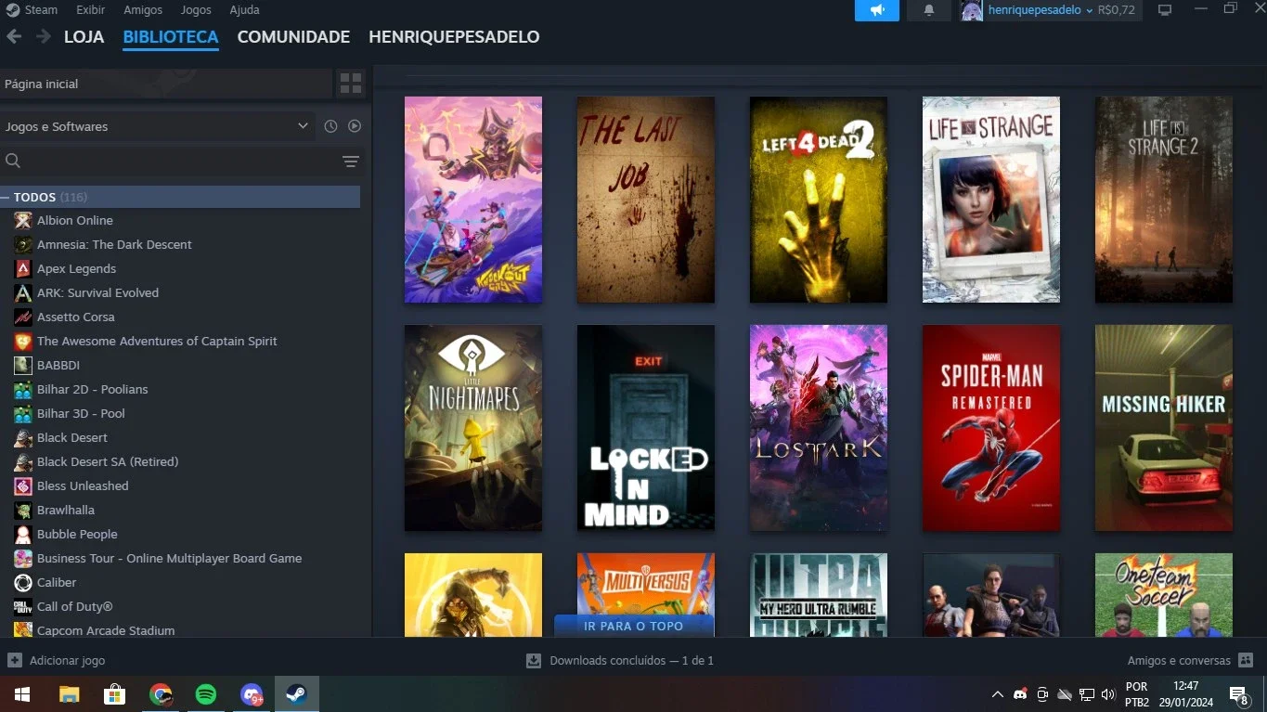1267x712 pixels.
Task: Click the recent activity clock icon
Action: pos(330,126)
